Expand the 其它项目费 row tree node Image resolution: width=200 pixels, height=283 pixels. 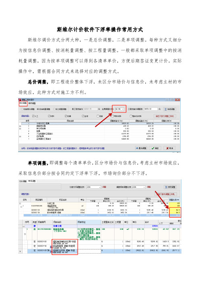click(x=20, y=129)
